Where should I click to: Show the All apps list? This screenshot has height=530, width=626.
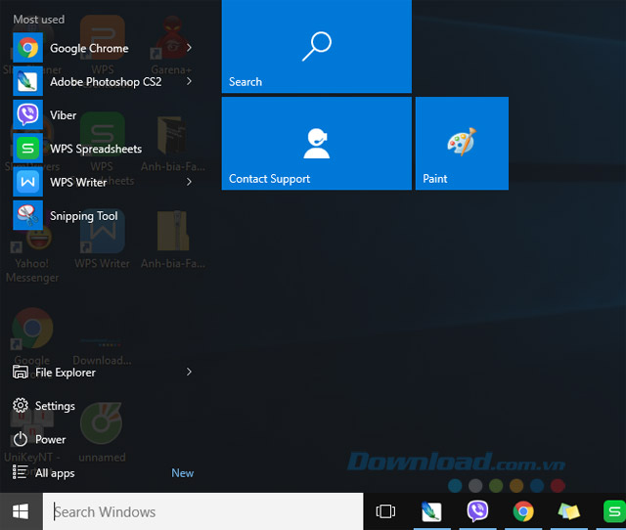point(55,473)
